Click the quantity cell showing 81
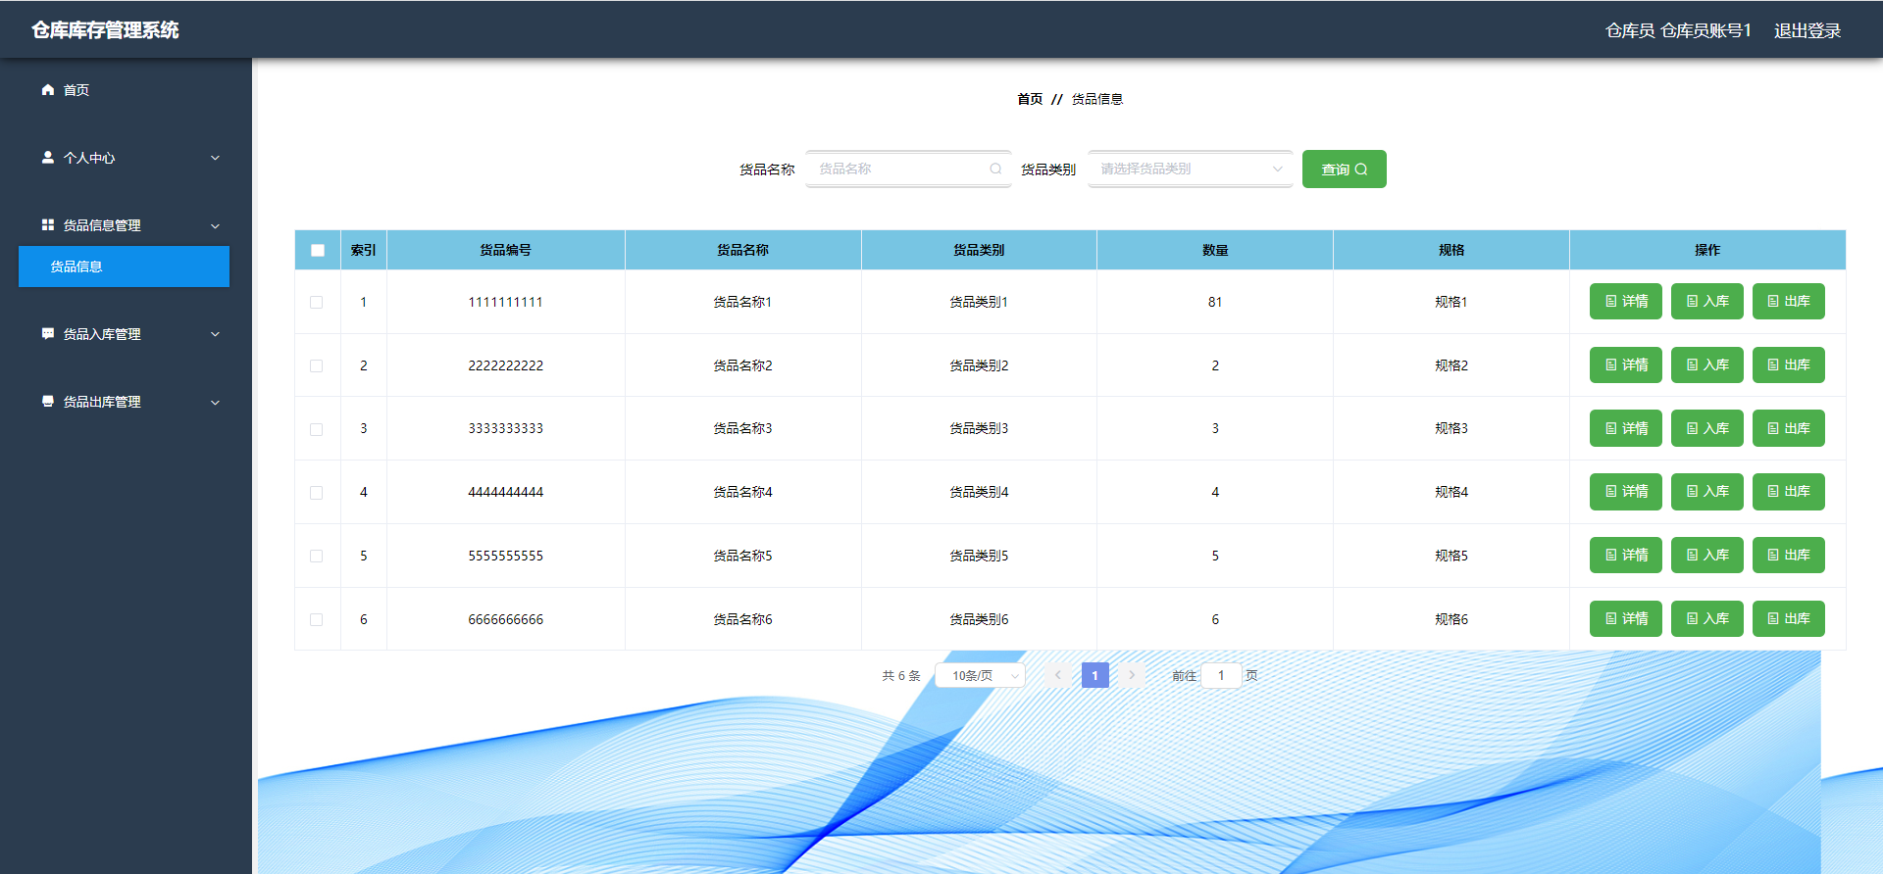Image resolution: width=1883 pixels, height=874 pixels. click(1215, 302)
